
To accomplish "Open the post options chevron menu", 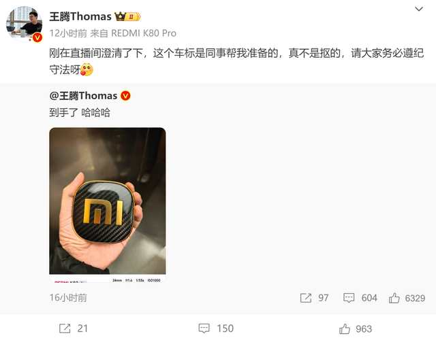I will [x=419, y=9].
